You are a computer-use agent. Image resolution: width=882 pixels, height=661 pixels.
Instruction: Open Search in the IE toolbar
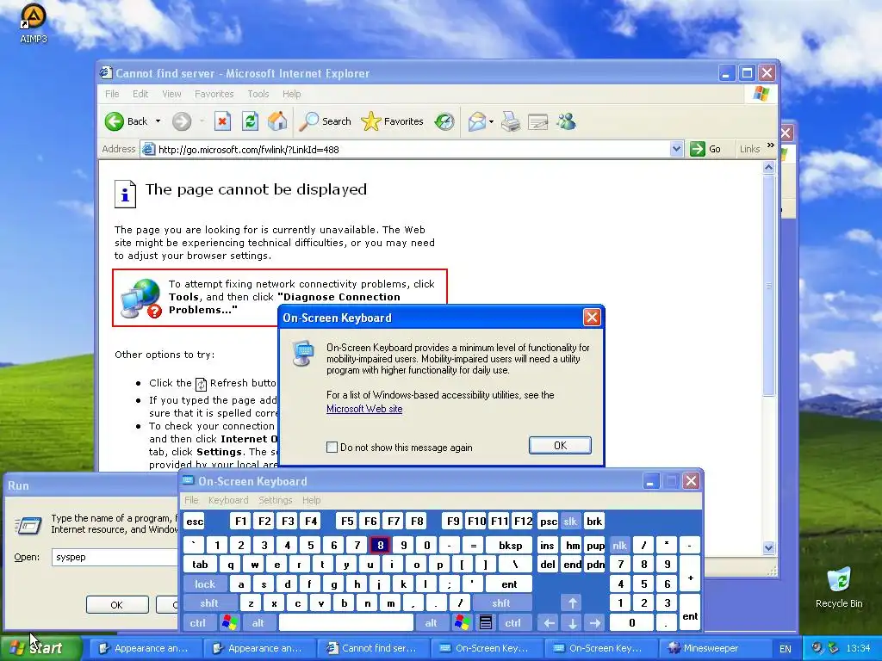pos(325,121)
